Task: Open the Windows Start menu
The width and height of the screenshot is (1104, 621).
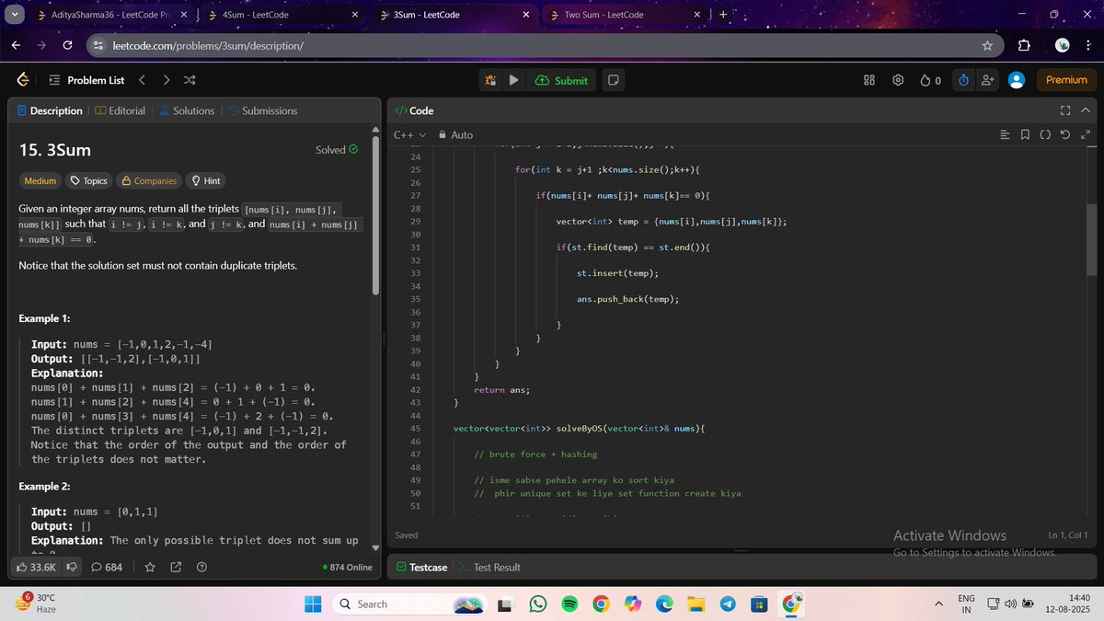Action: 313,604
